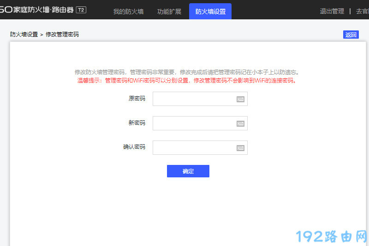Click 防火墙设置 in the breadcrumb

point(24,35)
